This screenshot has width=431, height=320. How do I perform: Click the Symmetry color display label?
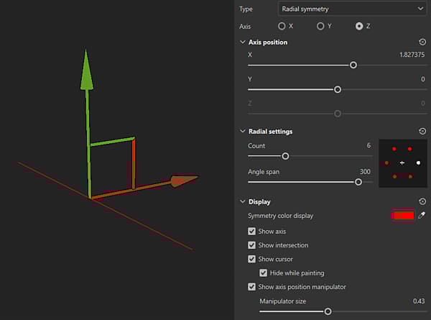click(280, 216)
